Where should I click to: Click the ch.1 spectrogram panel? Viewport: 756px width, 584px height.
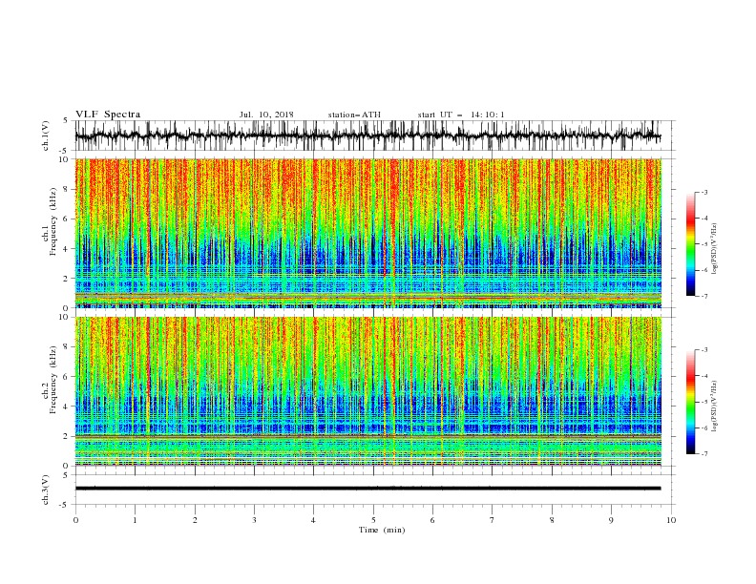click(367, 233)
